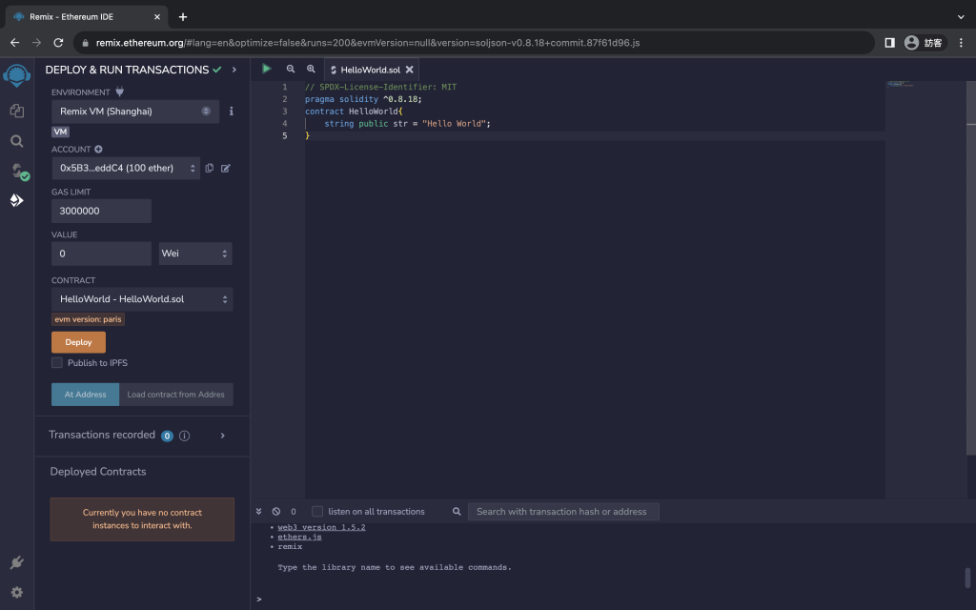Screen dimensions: 976x610
Task: Open Settings gear icon in sidebar
Action: (17, 592)
